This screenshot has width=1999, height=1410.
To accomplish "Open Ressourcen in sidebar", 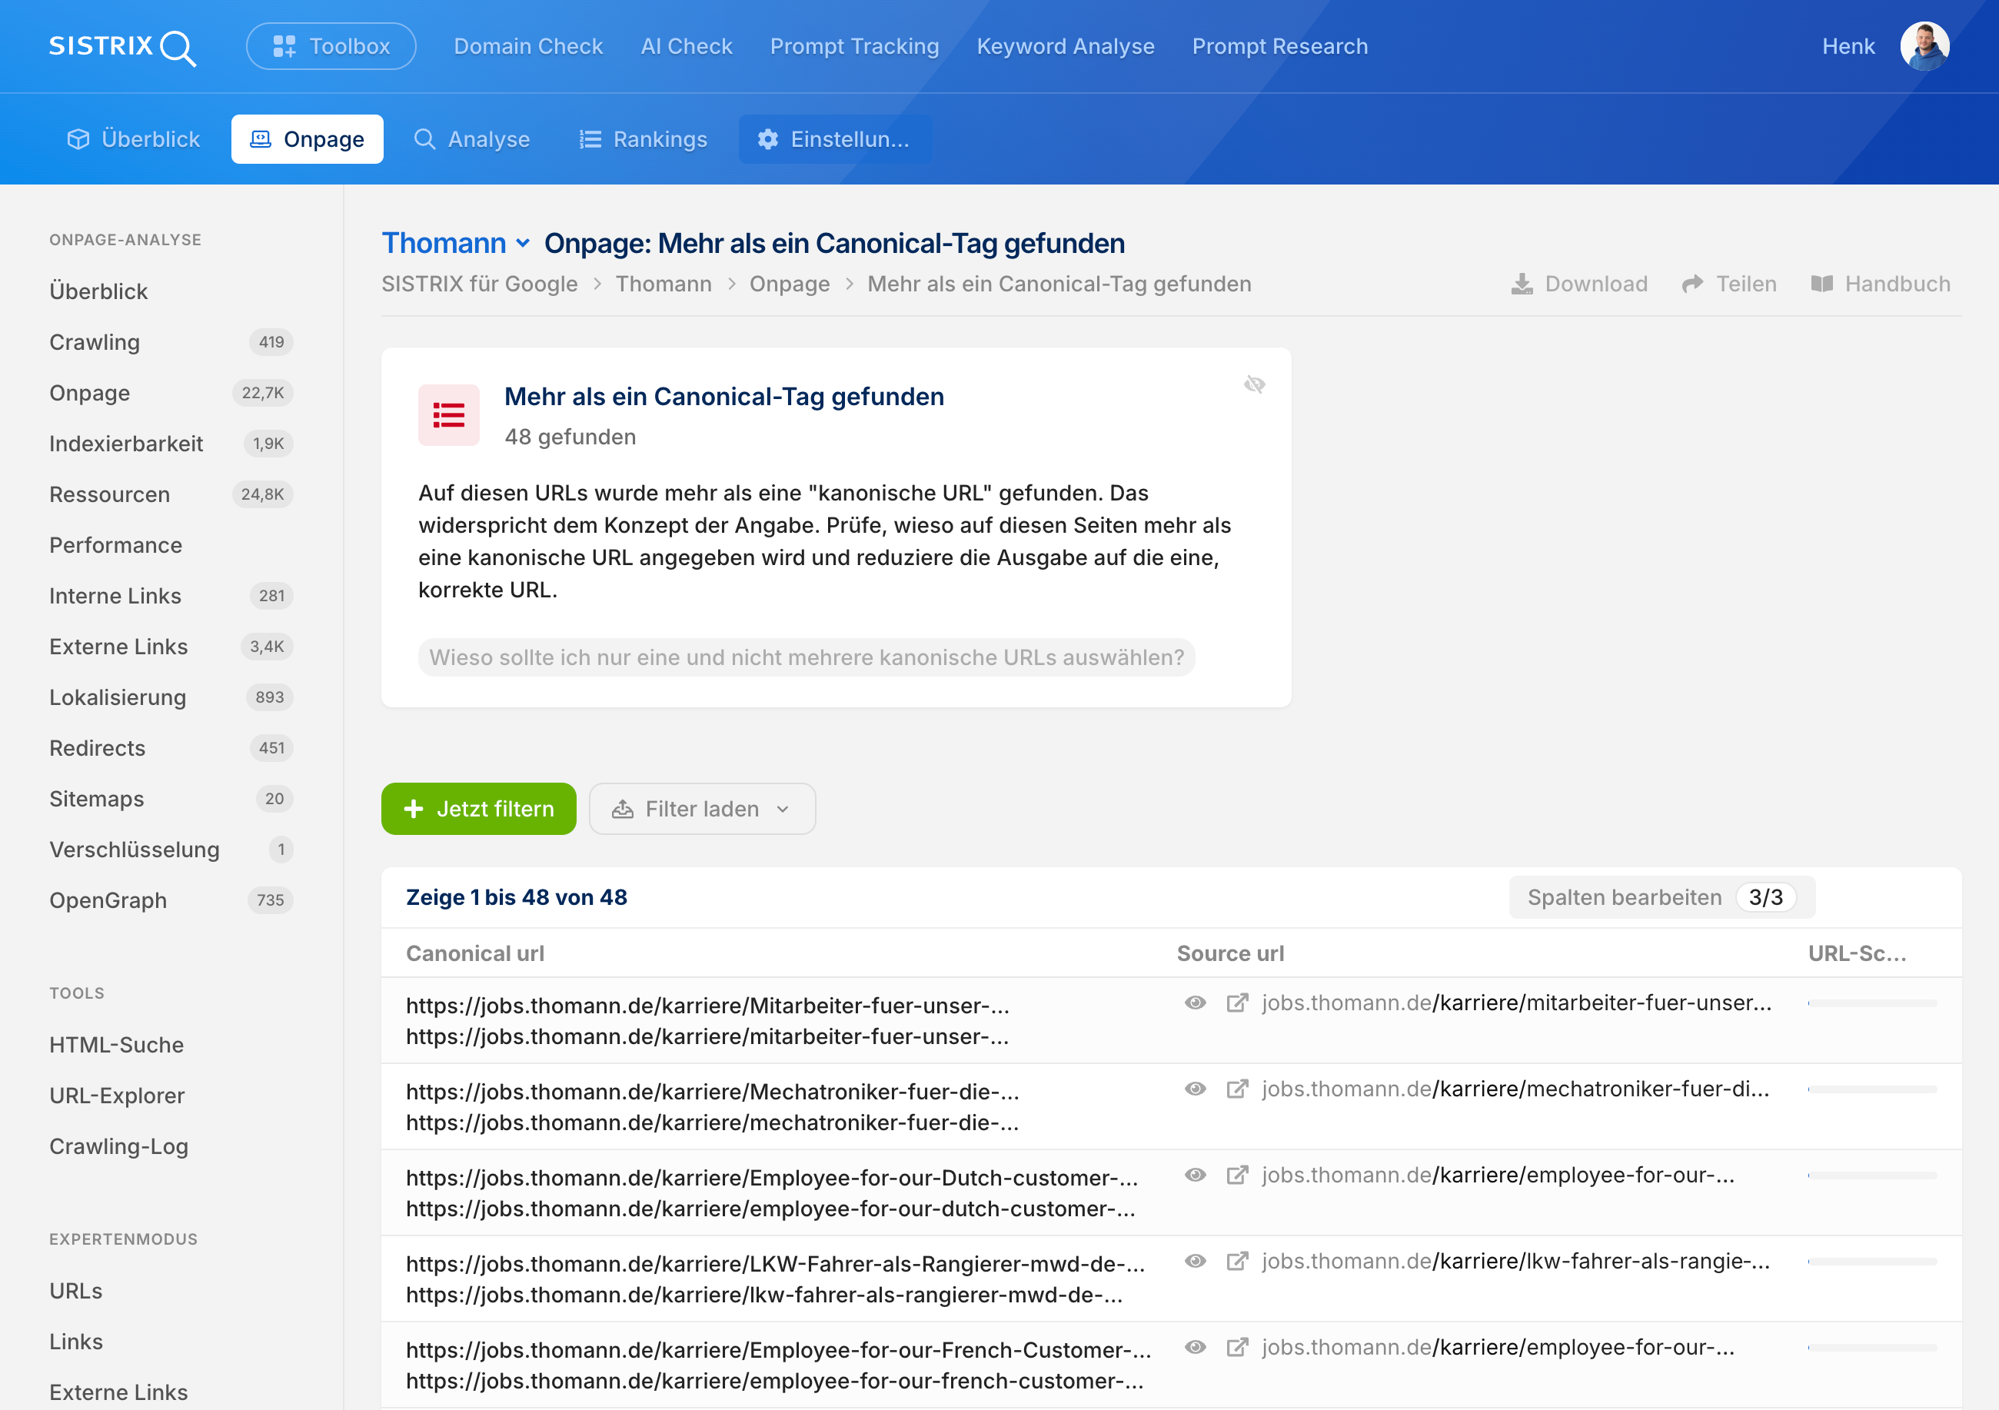I will tap(171, 494).
